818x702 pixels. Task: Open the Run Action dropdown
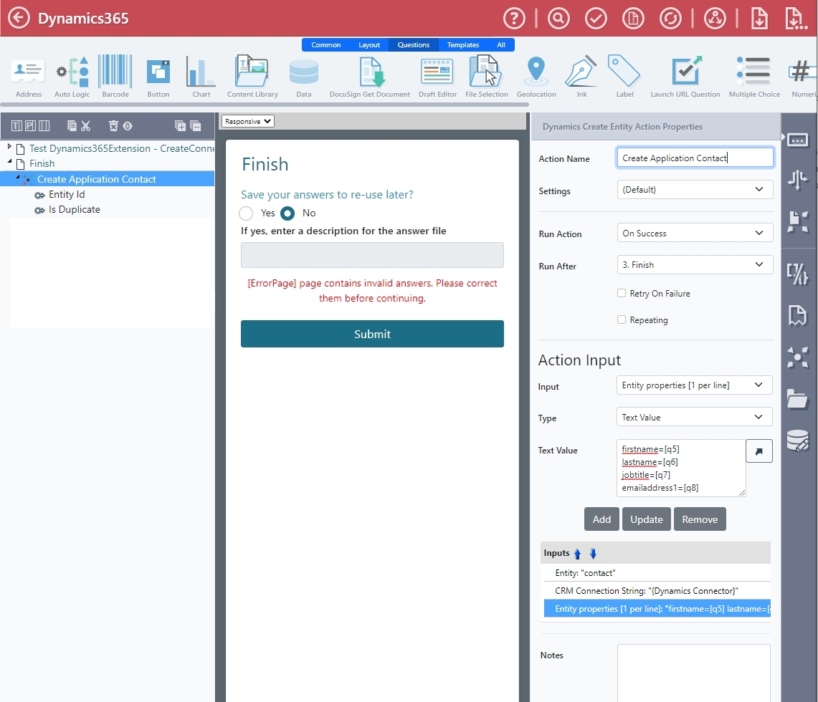click(x=695, y=233)
